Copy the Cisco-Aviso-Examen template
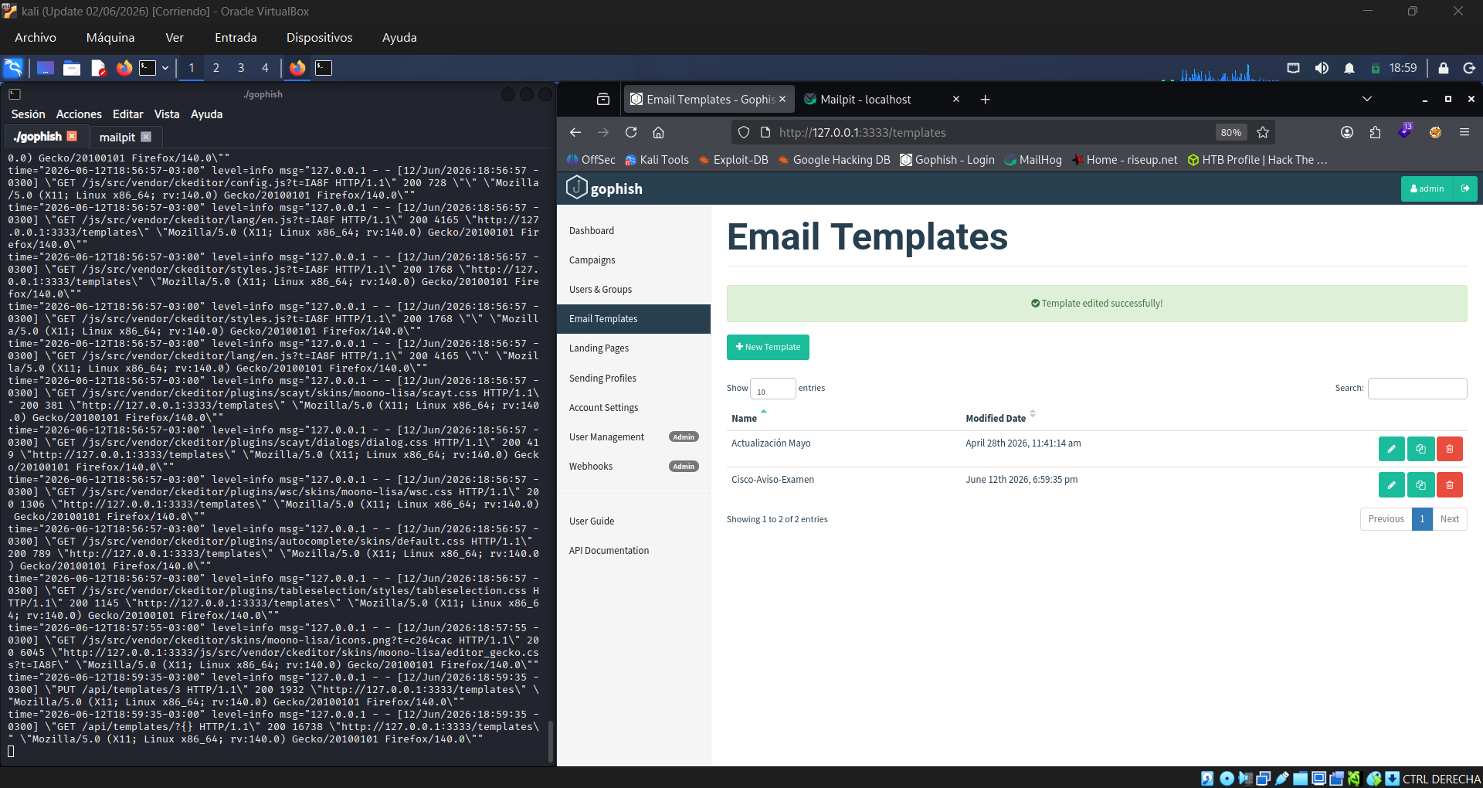Image resolution: width=1483 pixels, height=788 pixels. [x=1420, y=485]
